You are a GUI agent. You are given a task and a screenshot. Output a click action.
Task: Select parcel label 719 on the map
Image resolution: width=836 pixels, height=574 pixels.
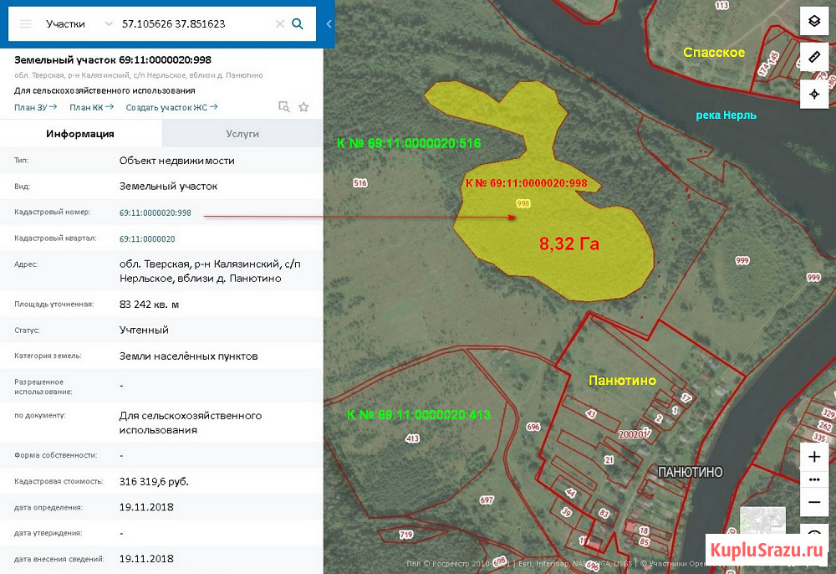(x=405, y=535)
